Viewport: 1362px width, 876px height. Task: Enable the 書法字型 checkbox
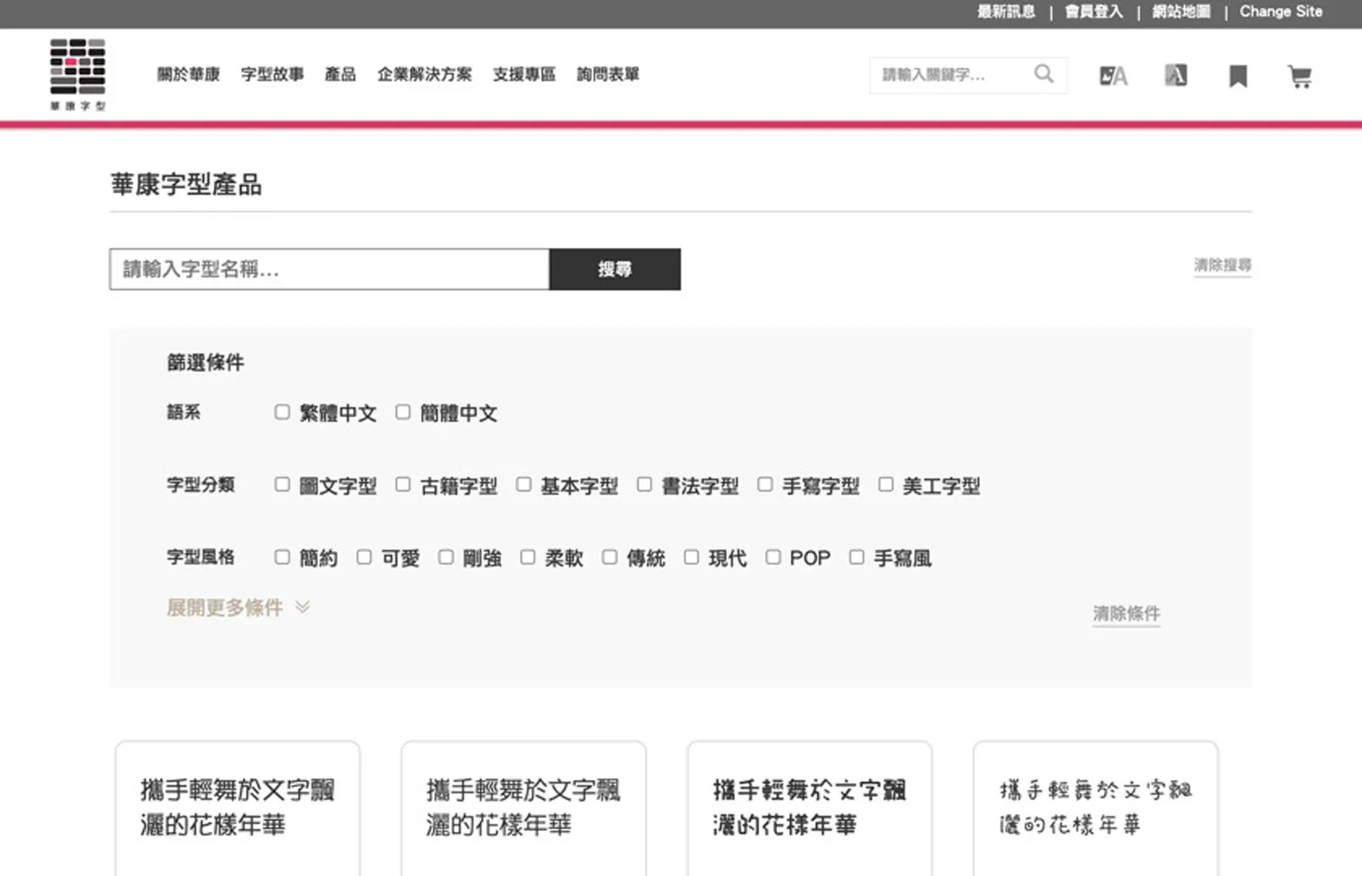[644, 484]
